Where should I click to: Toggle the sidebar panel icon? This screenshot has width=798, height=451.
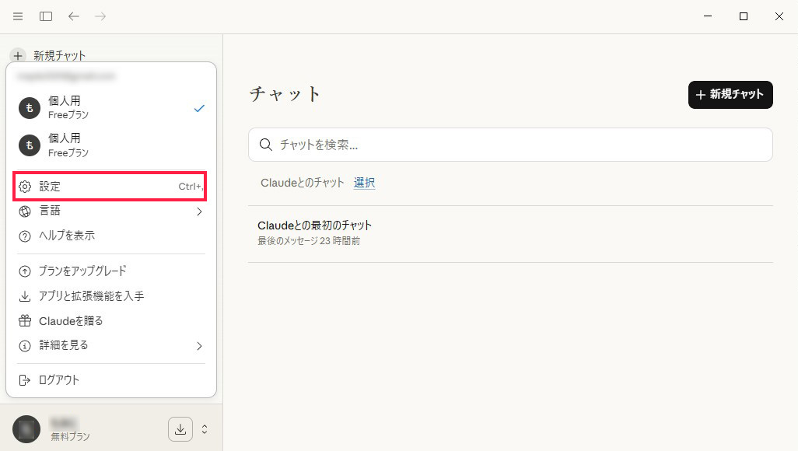(x=45, y=16)
